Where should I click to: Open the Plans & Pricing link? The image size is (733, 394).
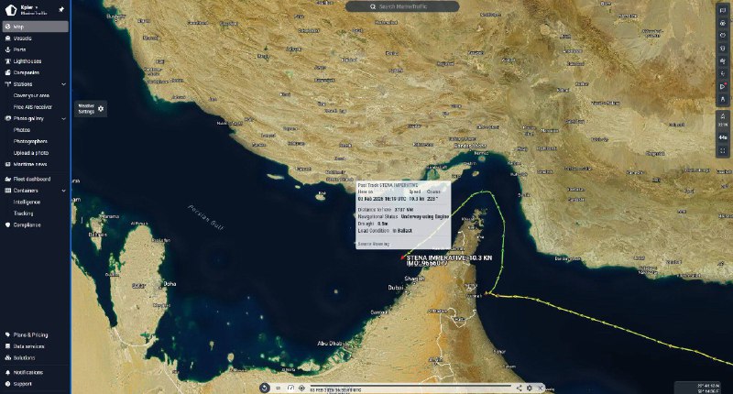click(29, 335)
